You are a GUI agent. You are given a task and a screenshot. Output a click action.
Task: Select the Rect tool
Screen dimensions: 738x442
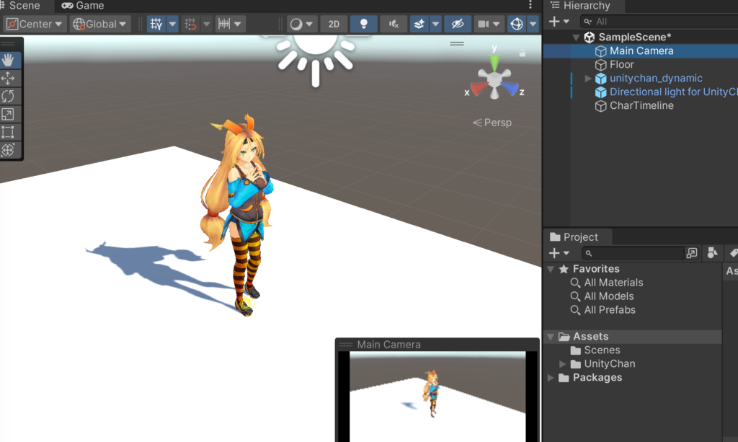(9, 132)
